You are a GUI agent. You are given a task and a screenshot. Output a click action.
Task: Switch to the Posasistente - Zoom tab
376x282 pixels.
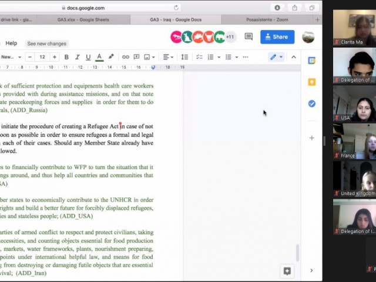pyautogui.click(x=267, y=19)
